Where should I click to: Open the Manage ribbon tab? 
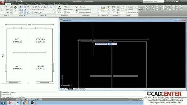(x=43, y=4)
